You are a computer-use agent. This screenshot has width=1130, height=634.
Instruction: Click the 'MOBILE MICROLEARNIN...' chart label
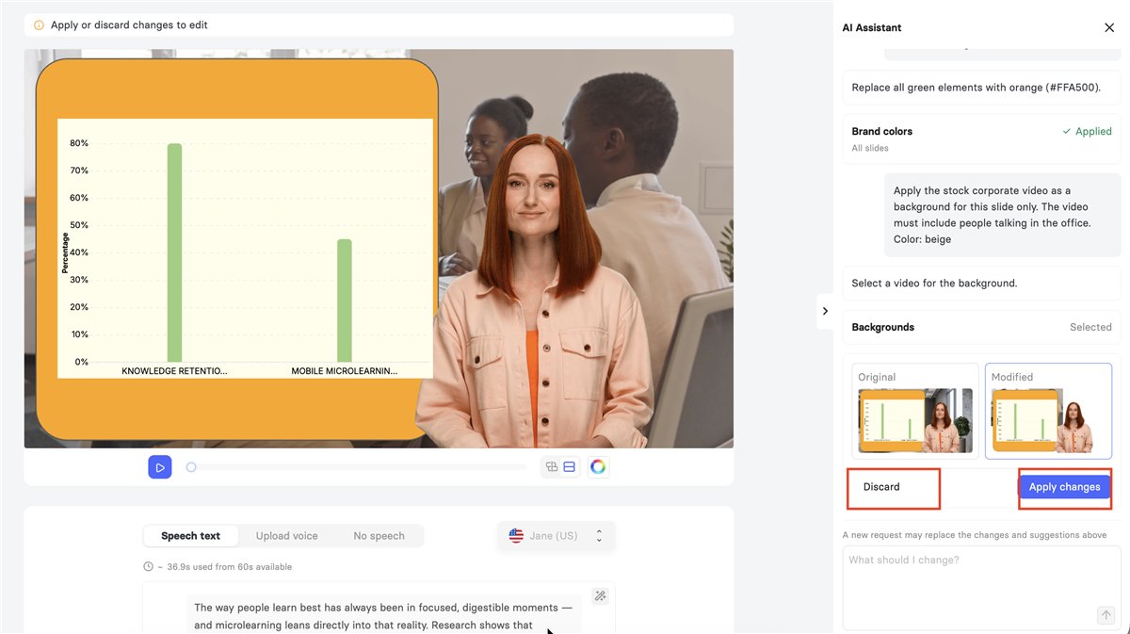tap(344, 371)
